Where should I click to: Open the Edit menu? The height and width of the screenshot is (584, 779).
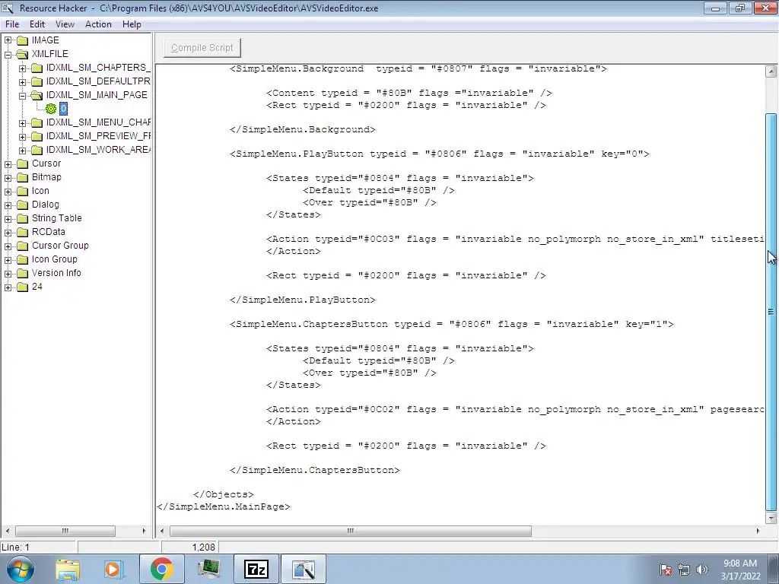pos(37,24)
